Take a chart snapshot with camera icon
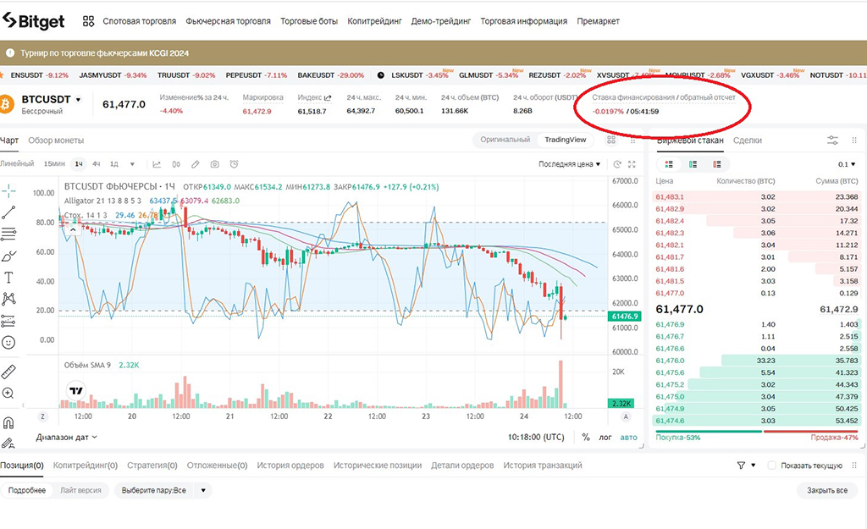The image size is (867, 529). [x=214, y=164]
